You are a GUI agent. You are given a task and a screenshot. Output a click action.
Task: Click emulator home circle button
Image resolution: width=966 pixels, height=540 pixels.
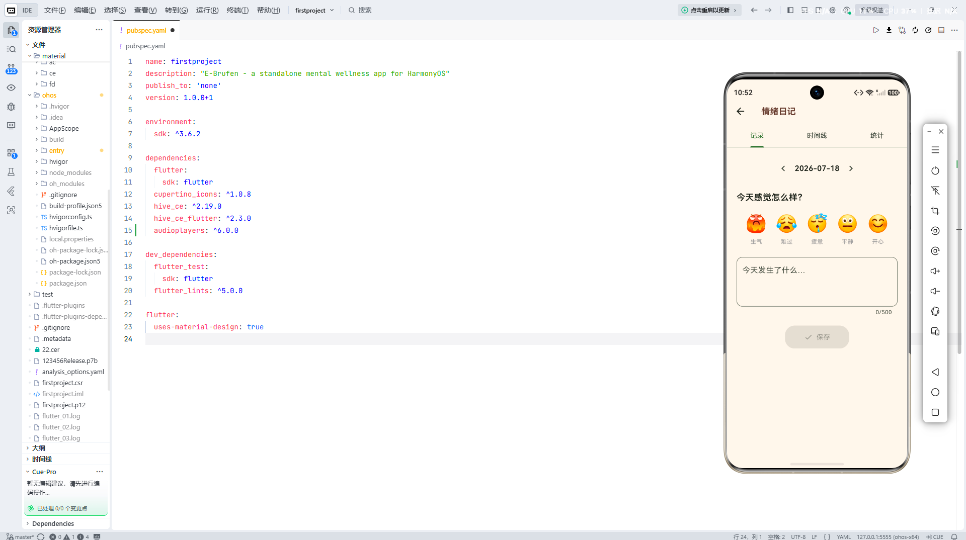[x=935, y=392]
